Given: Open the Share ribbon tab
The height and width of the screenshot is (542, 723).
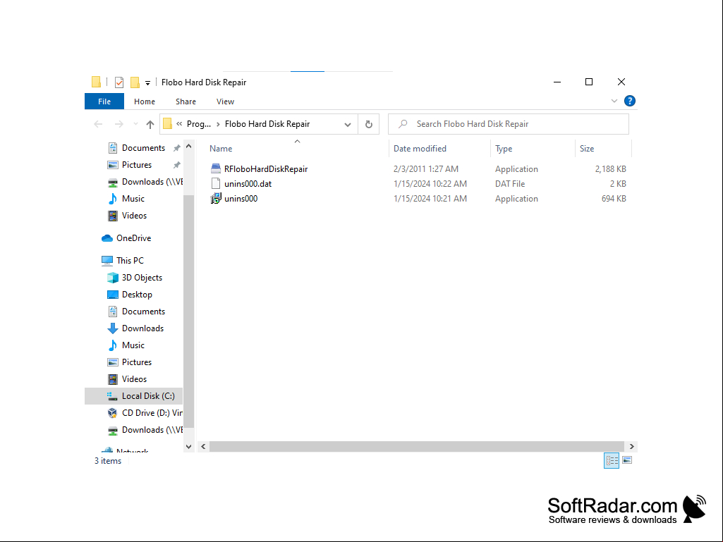Looking at the screenshot, I should 186,101.
